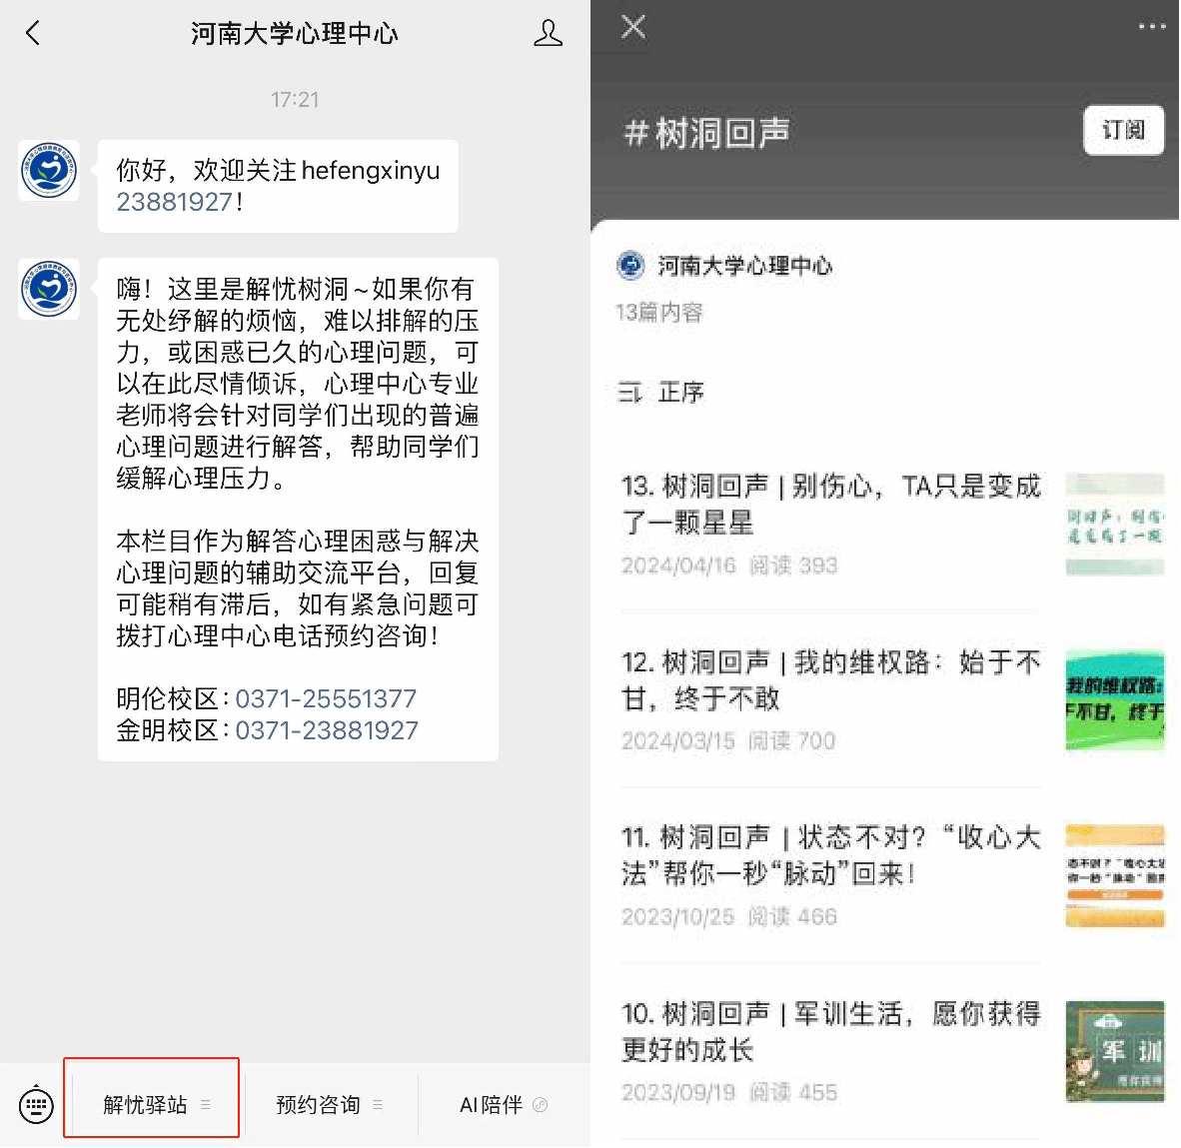Tap avatar beside the 解忧树洞 message
Viewport: 1181px width, 1148px height.
tap(49, 289)
